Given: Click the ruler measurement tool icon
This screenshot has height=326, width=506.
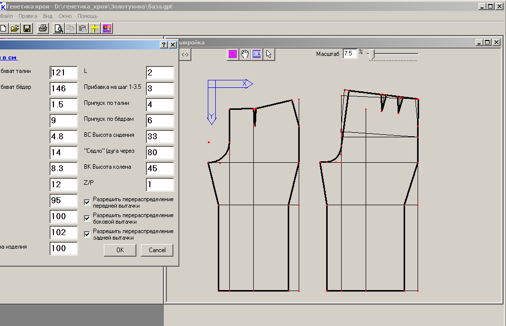Looking at the screenshot, I should [x=257, y=54].
